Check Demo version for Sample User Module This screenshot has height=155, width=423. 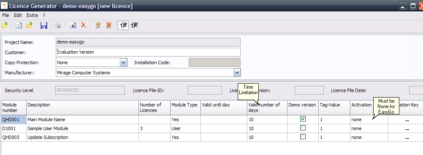click(x=303, y=128)
